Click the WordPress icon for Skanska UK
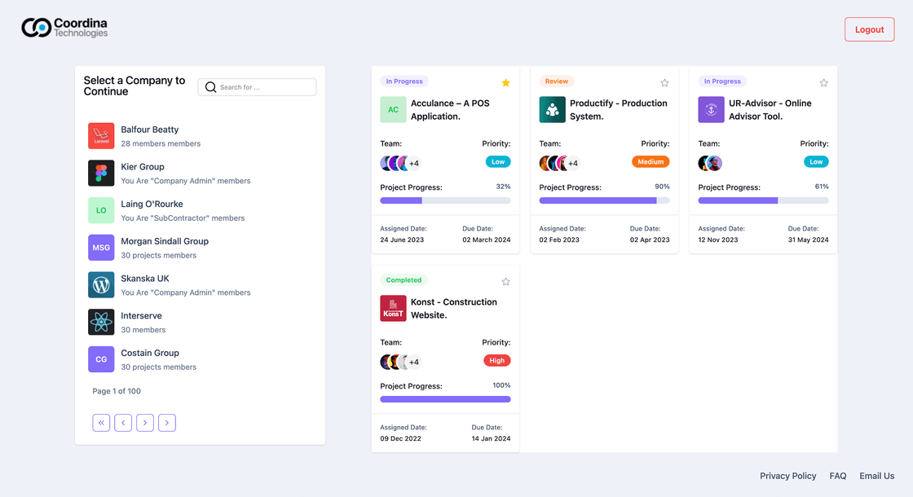Screen dimensions: 913x497 [100, 285]
